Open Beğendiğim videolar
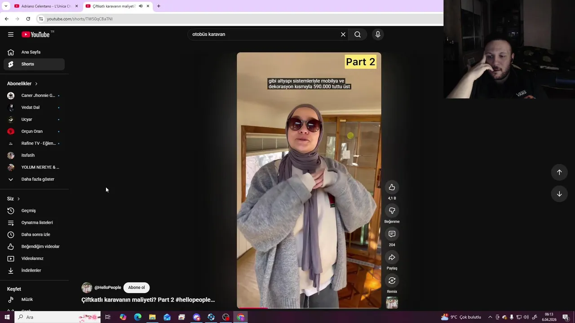Screen dimensions: 575x323 click(x=34, y=247)
